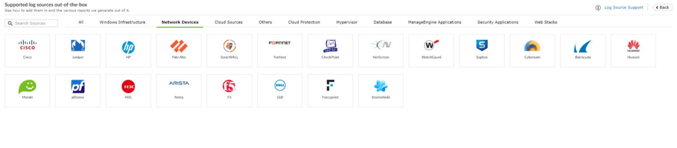
Task: Open the Windows Infrastructure tab
Action: [x=122, y=22]
